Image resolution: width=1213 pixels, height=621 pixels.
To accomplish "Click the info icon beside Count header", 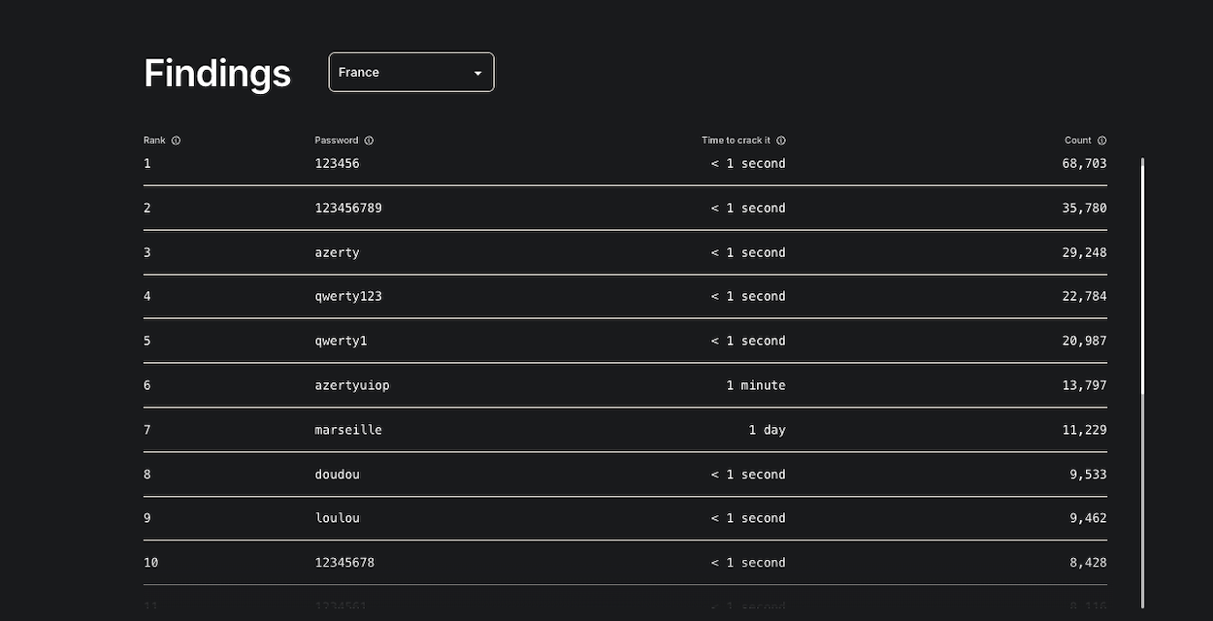I will 1101,141.
